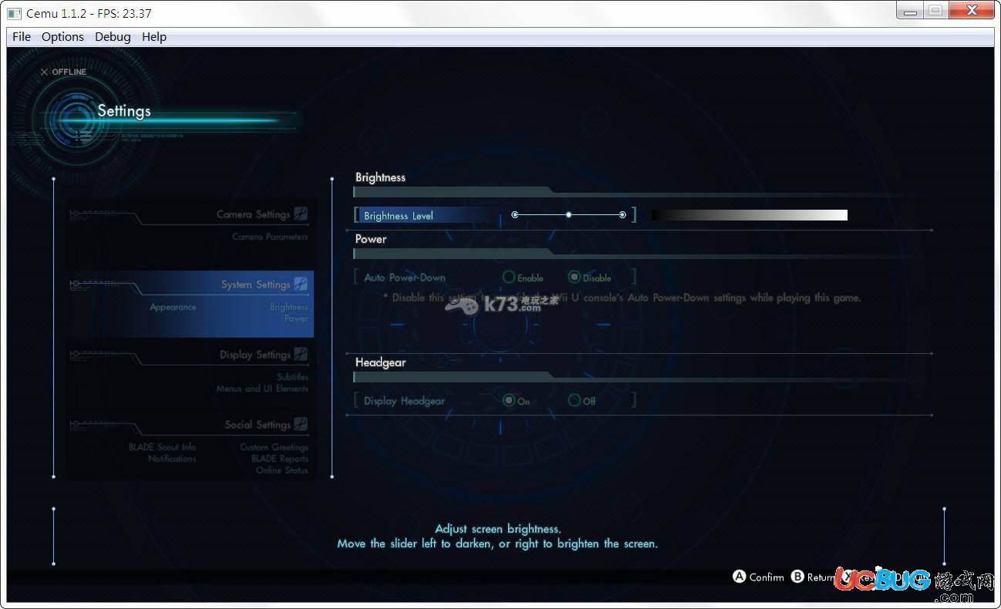Screen dimensions: 1001x609
Task: Select Enable for Auto Power-Down
Action: [523, 278]
